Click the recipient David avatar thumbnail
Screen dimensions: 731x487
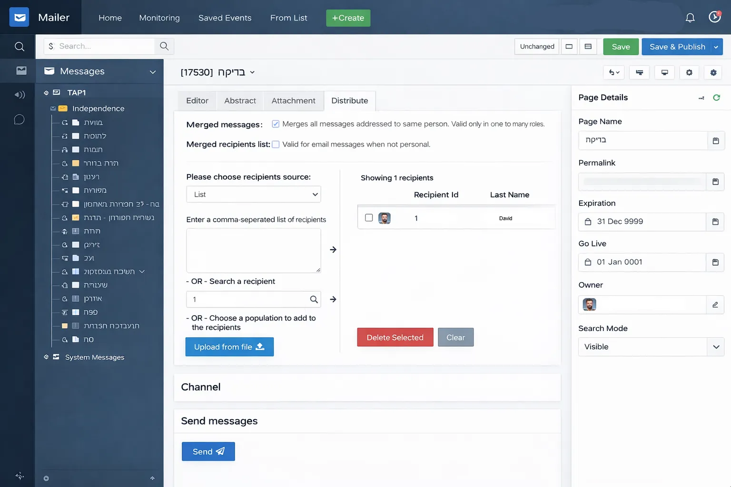tap(385, 218)
